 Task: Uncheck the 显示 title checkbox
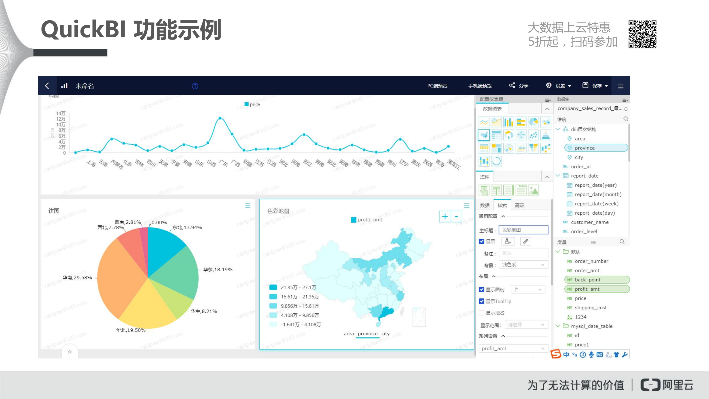(481, 241)
